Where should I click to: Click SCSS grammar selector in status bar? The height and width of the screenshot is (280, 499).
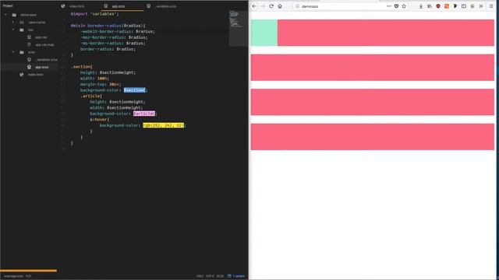(x=220, y=276)
